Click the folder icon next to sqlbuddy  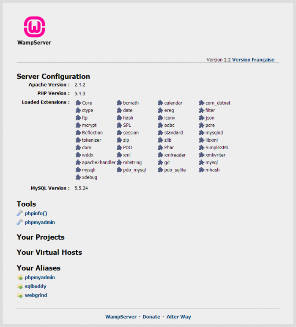tap(19, 286)
